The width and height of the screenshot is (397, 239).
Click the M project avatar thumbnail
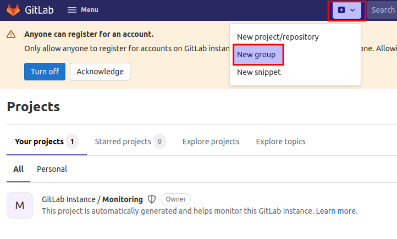point(20,205)
